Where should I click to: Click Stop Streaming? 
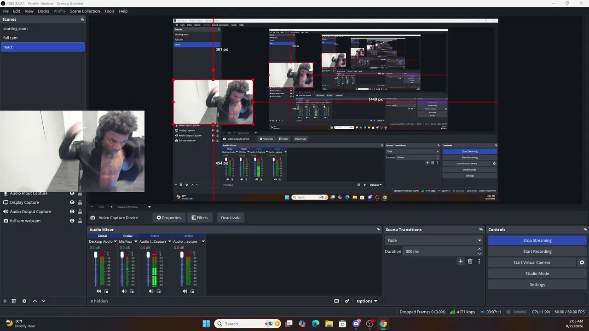point(537,240)
